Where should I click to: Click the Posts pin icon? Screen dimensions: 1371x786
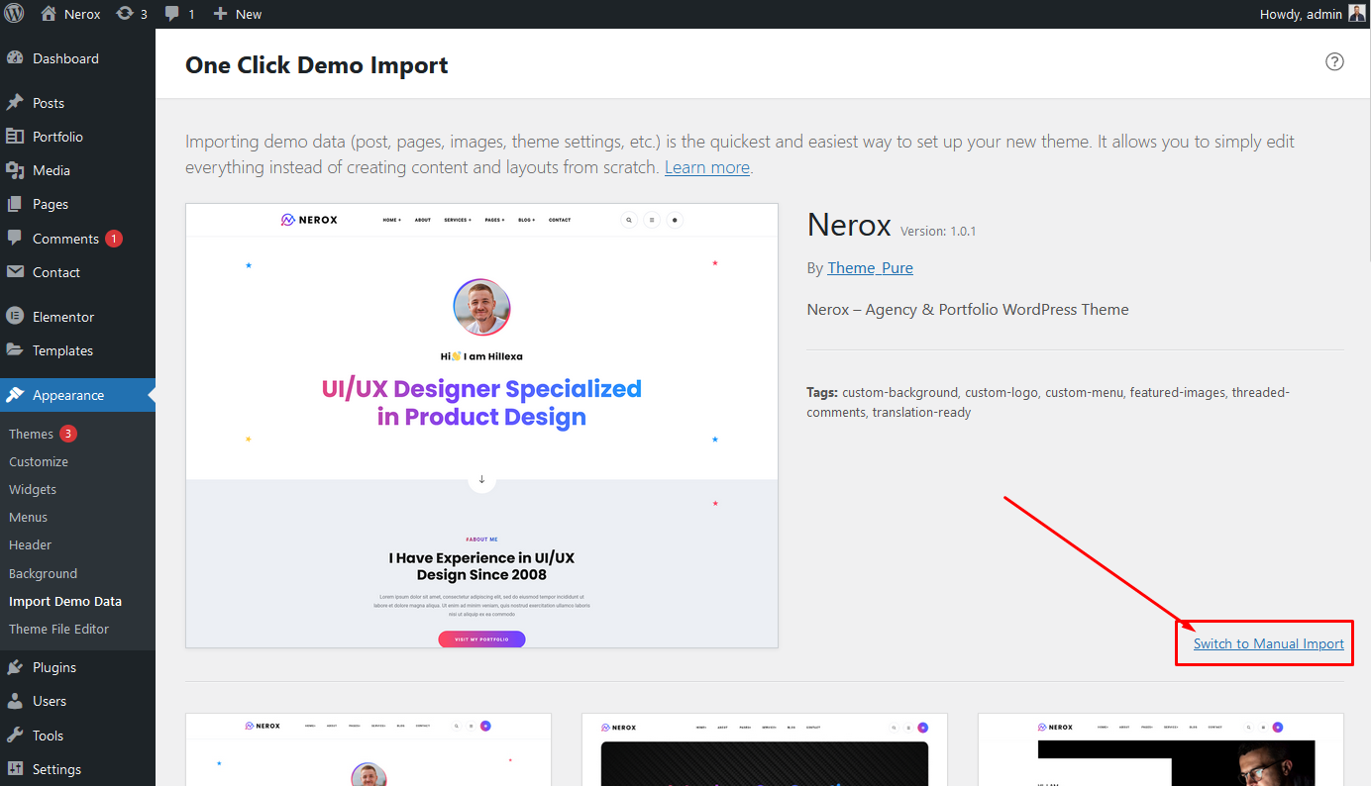[15, 103]
